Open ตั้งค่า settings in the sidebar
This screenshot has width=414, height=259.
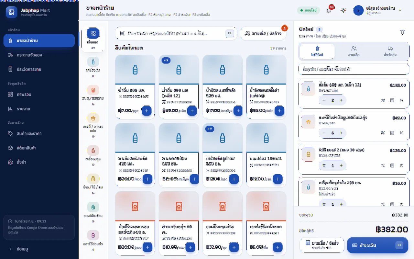[x=39, y=162]
